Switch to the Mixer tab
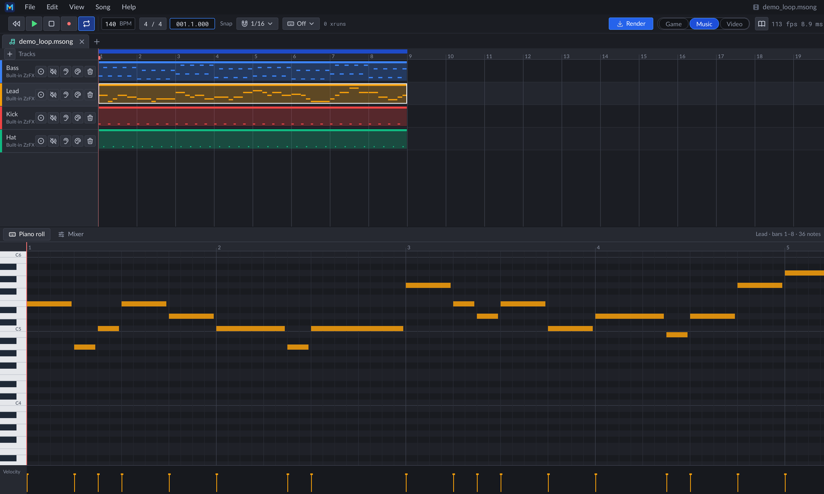This screenshot has width=824, height=494. (x=71, y=234)
